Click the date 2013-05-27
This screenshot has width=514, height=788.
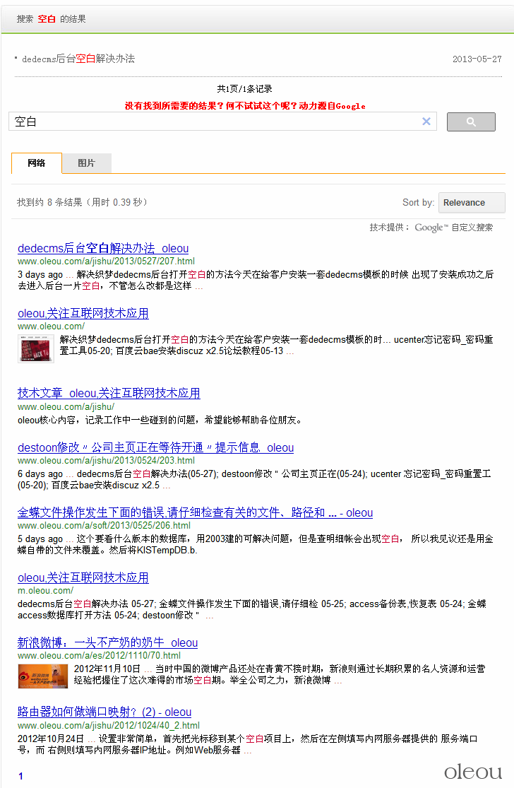tap(477, 59)
